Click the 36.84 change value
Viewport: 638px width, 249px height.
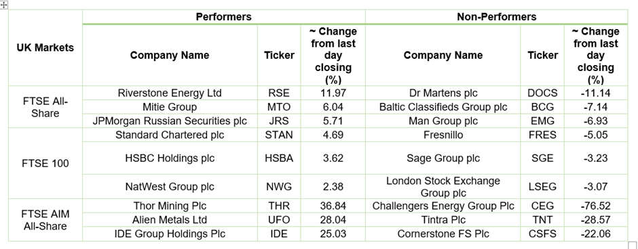click(x=333, y=206)
